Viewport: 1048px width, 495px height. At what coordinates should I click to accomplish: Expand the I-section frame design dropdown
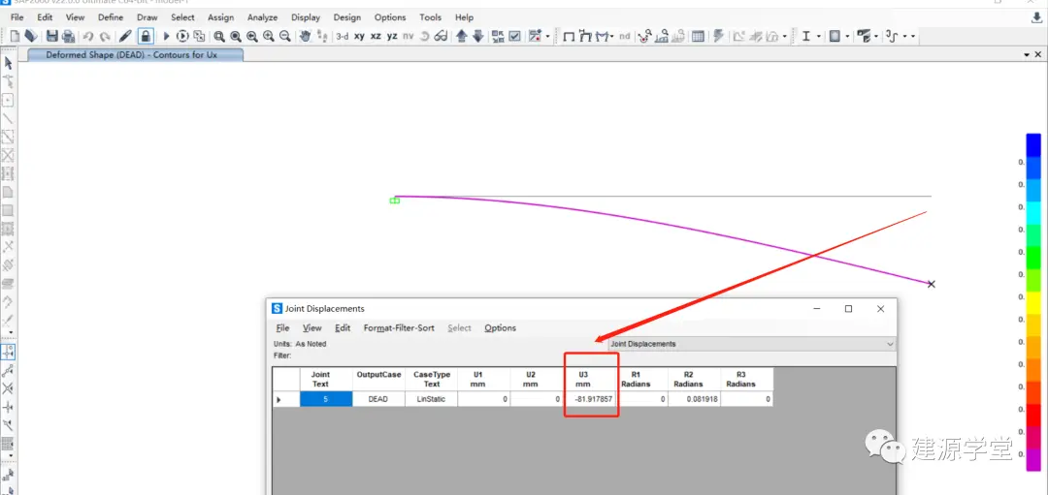[819, 37]
